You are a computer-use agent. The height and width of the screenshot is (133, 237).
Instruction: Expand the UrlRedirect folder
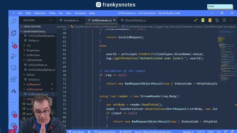[38, 85]
